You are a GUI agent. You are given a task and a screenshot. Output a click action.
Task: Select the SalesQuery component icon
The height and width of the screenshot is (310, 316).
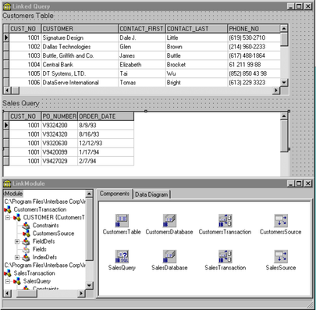click(122, 256)
